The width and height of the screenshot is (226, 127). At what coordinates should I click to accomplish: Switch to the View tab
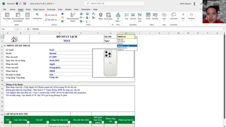[76, 10]
